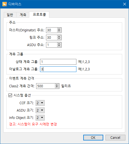Click the 상태 계측 그룹 text field
Screen dimensions: 129x144
58,62
